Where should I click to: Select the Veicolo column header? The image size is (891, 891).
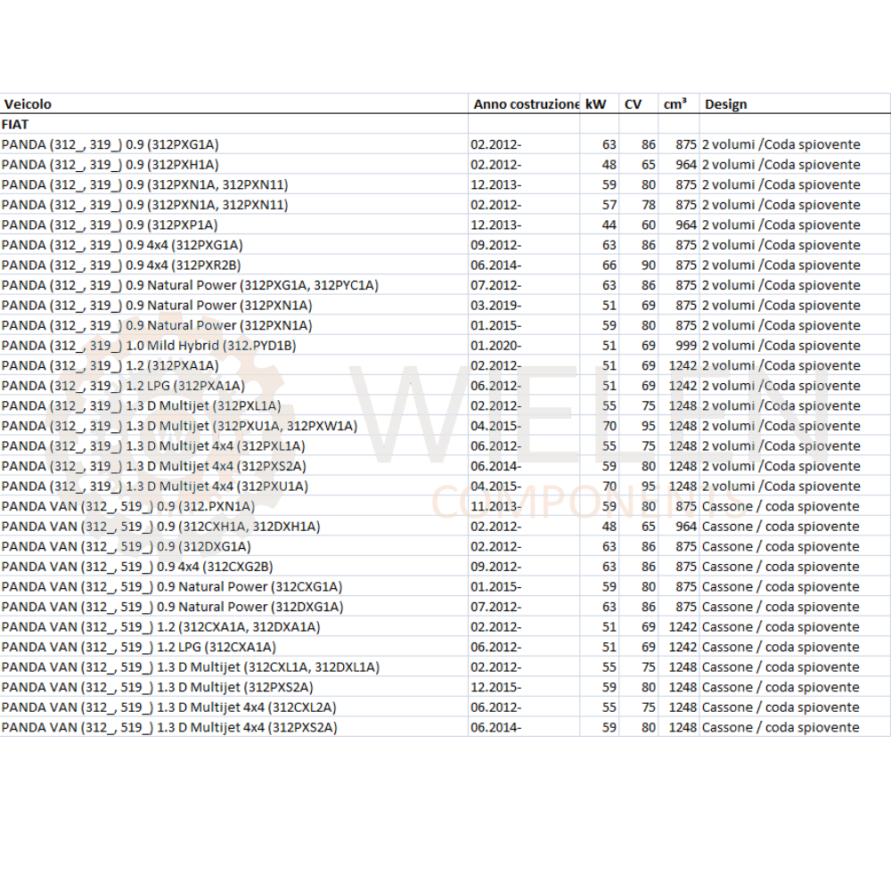click(233, 104)
